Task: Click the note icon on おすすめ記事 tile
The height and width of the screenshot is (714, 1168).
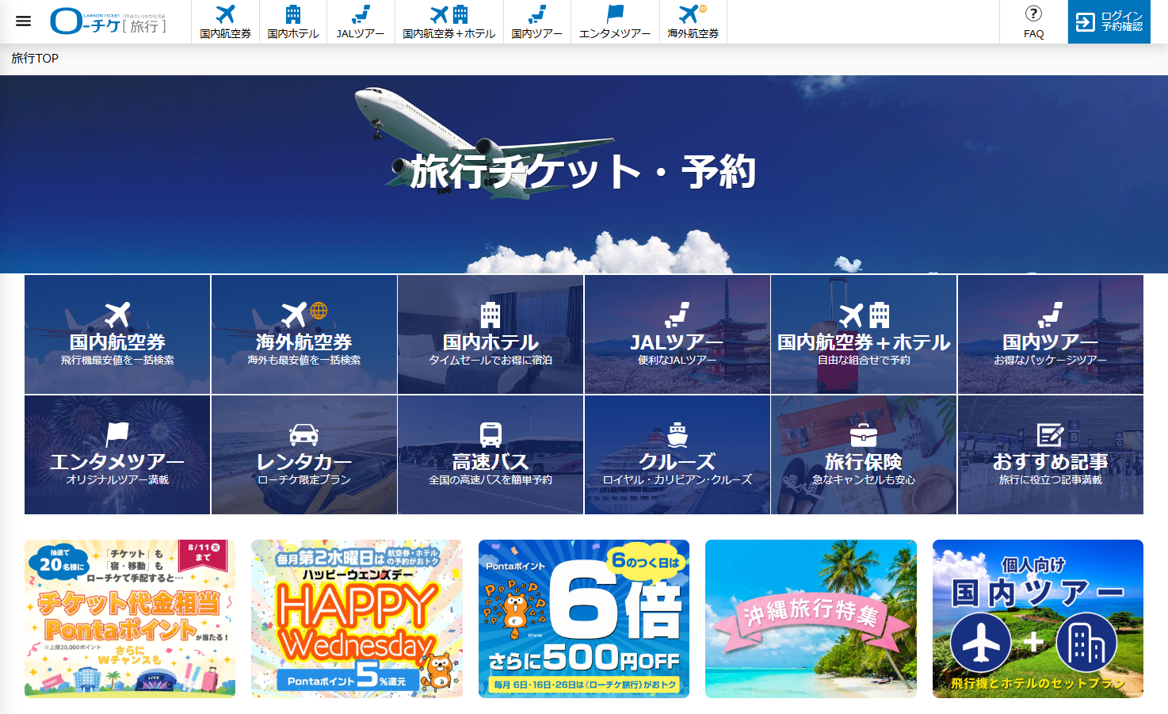Action: click(x=1051, y=435)
